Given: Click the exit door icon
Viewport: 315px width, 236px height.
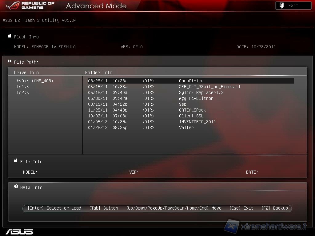Looking at the screenshot, I should pyautogui.click(x=281, y=6).
